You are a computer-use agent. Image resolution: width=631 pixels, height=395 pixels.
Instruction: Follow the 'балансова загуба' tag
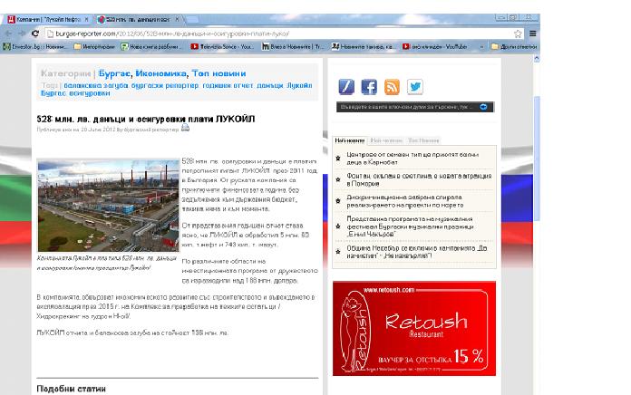click(96, 85)
